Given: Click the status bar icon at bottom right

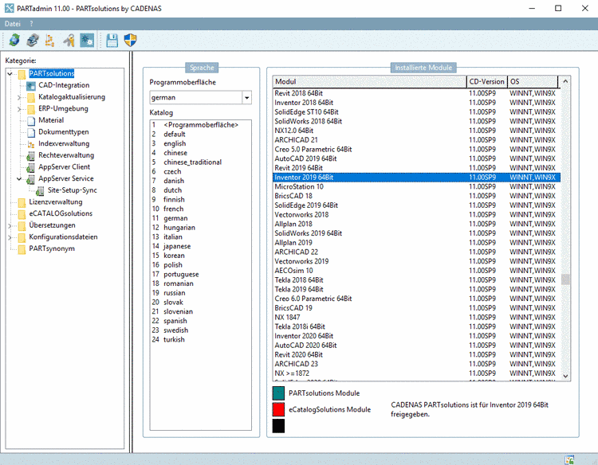Looking at the screenshot, I should pyautogui.click(x=569, y=459).
